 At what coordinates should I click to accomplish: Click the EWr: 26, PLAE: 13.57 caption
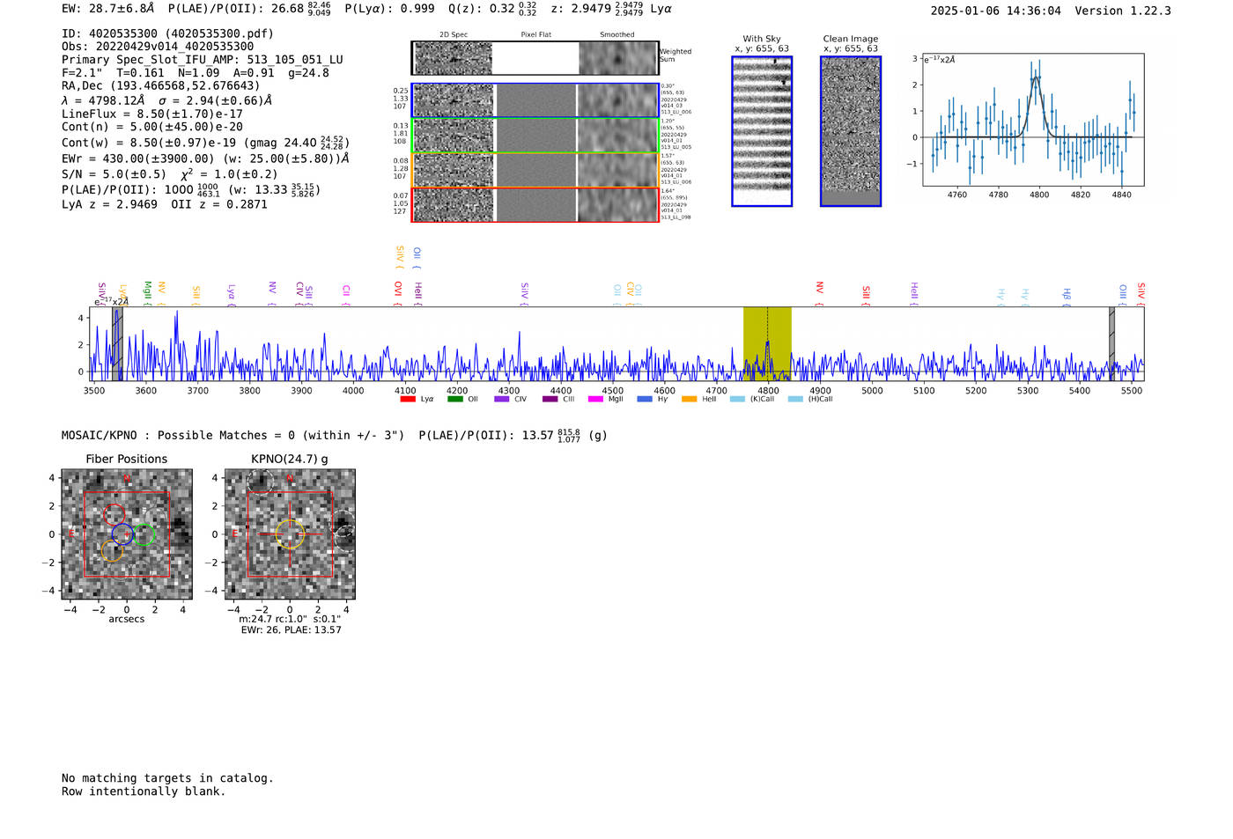pos(291,630)
